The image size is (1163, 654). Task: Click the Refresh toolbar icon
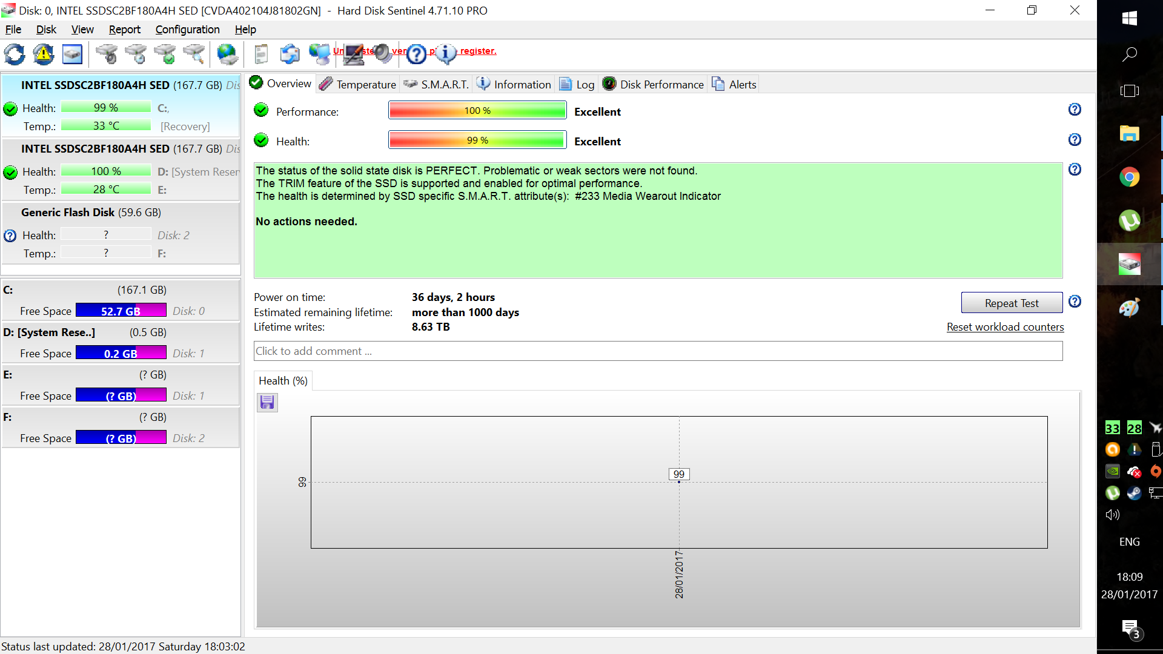(15, 54)
